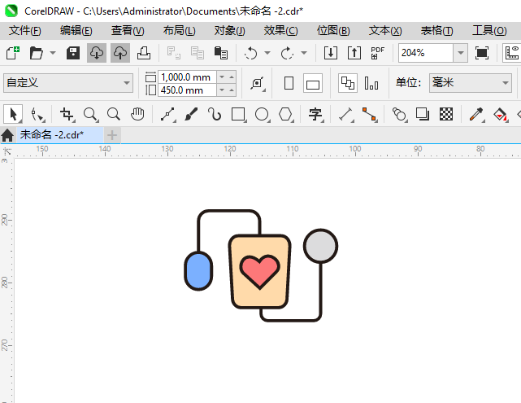Open the 效果(C) menu
Image resolution: width=521 pixels, height=403 pixels.
[280, 31]
